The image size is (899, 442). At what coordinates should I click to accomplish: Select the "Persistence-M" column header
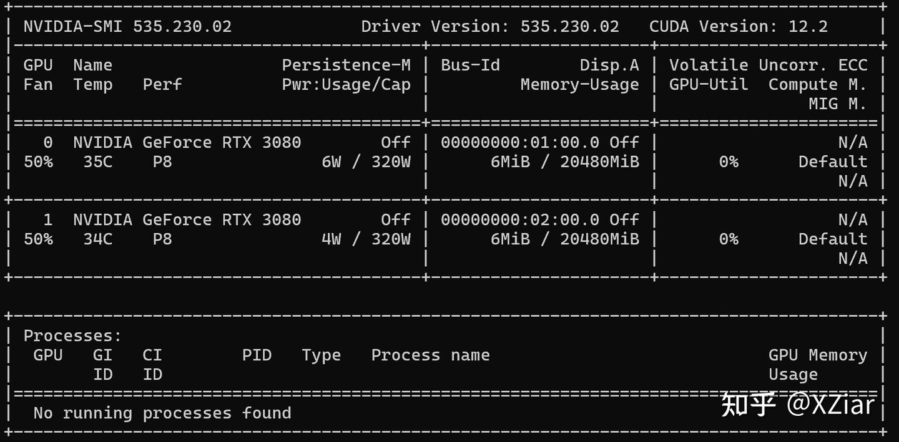tap(346, 65)
